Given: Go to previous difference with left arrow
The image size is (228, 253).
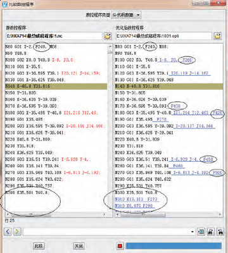Looking at the screenshot, I should point(8,231).
